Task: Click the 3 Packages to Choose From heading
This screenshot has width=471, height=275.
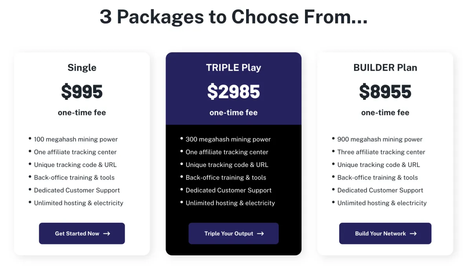Action: [x=234, y=17]
